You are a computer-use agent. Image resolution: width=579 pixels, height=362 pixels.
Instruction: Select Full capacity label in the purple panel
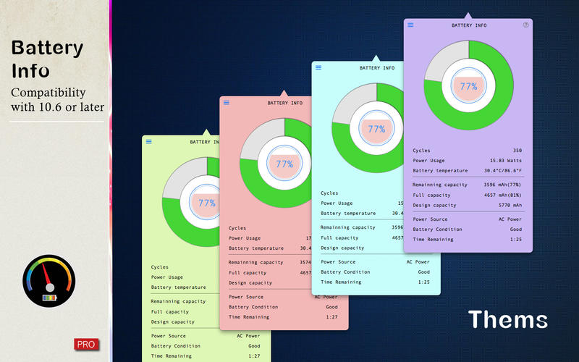pos(431,195)
